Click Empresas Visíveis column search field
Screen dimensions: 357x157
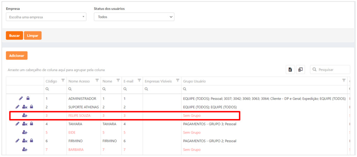tap(162, 89)
